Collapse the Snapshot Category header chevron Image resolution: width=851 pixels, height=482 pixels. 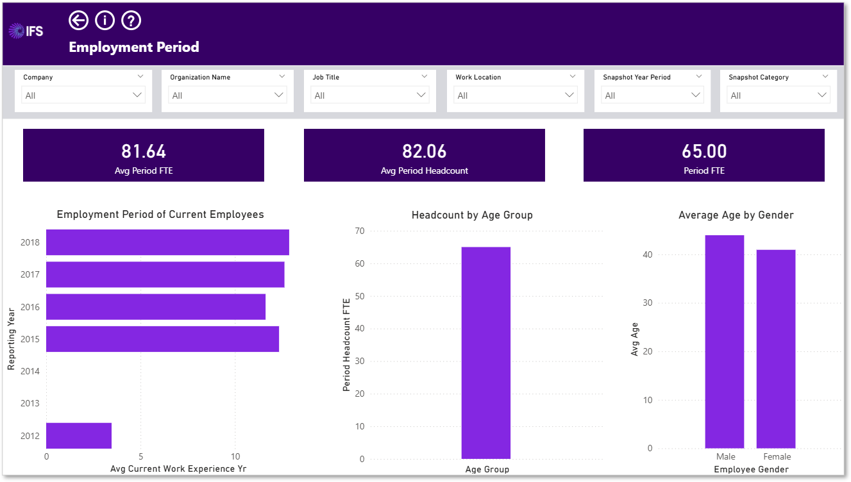[x=825, y=76]
